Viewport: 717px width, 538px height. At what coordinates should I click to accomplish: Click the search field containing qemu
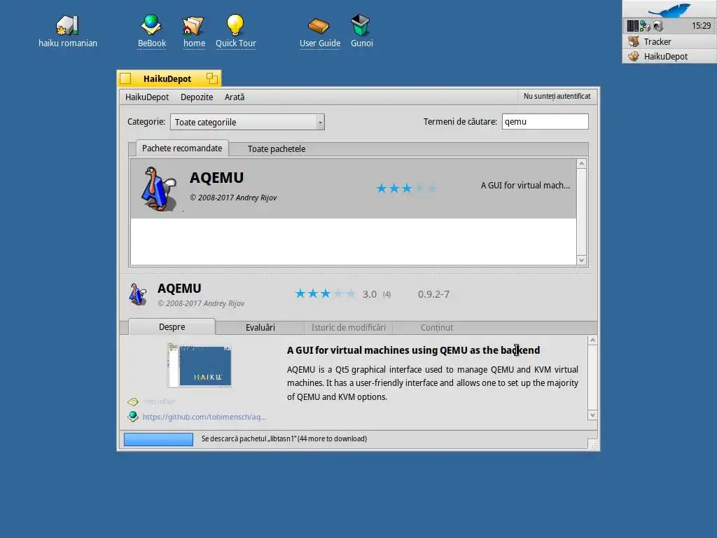click(x=545, y=122)
